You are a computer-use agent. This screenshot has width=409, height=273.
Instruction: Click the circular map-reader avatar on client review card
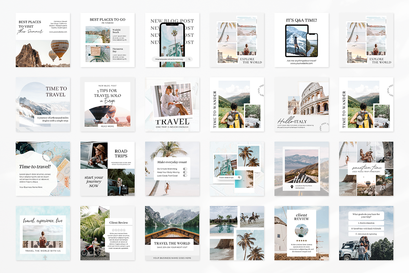301,231
